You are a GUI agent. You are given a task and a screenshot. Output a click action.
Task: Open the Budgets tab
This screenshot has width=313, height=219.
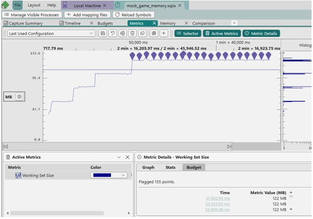[x=105, y=23]
